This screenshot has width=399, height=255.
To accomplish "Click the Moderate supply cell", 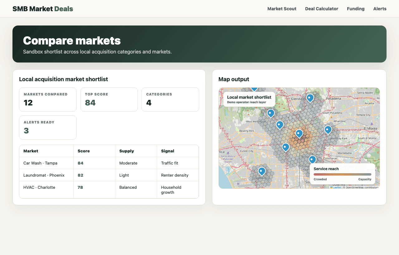I will [136, 163].
